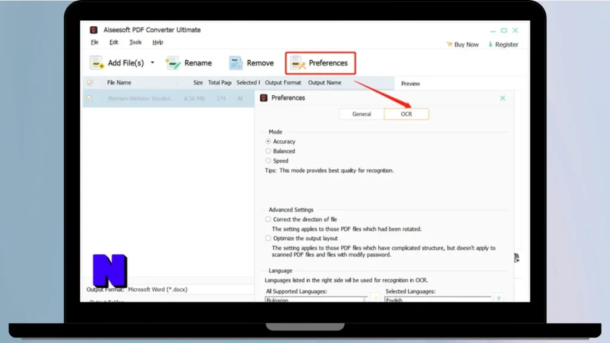Viewport: 610px width, 343px height.
Task: Click the Preferences dialog logo icon
Action: 264,98
